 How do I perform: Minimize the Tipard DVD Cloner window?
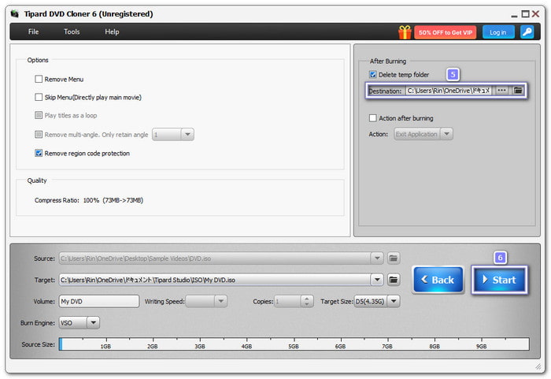(514, 15)
